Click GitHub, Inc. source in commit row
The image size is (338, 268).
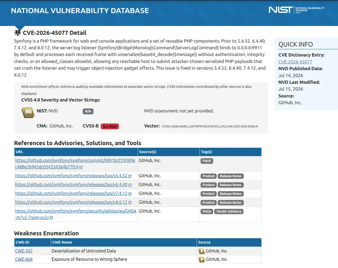pyautogui.click(x=150, y=160)
